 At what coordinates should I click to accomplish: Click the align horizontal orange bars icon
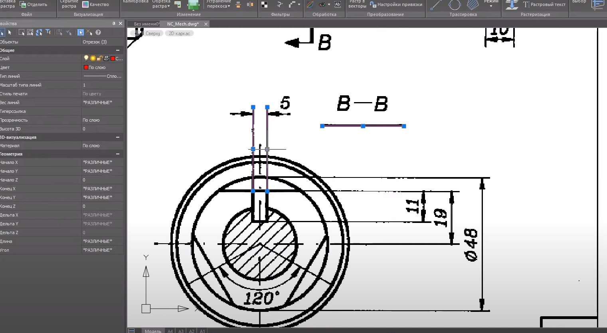click(238, 5)
